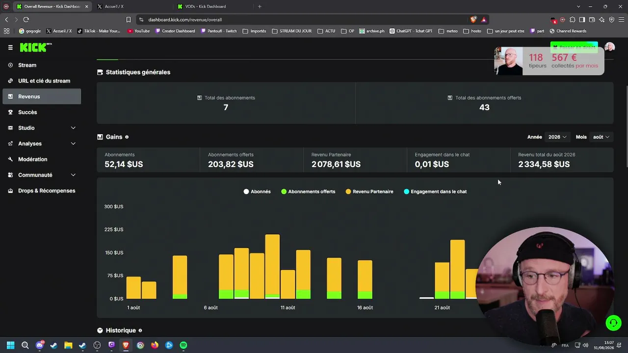628x353 pixels.
Task: Click the Total des abonnements card
Action: click(226, 103)
